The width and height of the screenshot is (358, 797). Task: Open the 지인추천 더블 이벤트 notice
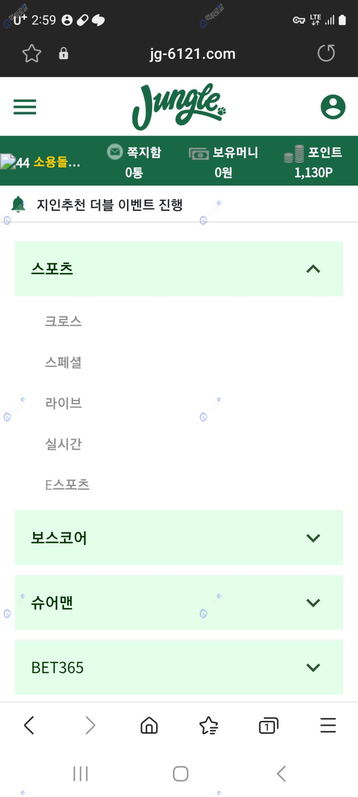tap(110, 205)
